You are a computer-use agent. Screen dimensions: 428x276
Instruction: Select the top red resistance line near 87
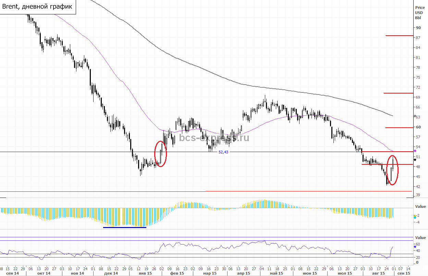coord(399,36)
